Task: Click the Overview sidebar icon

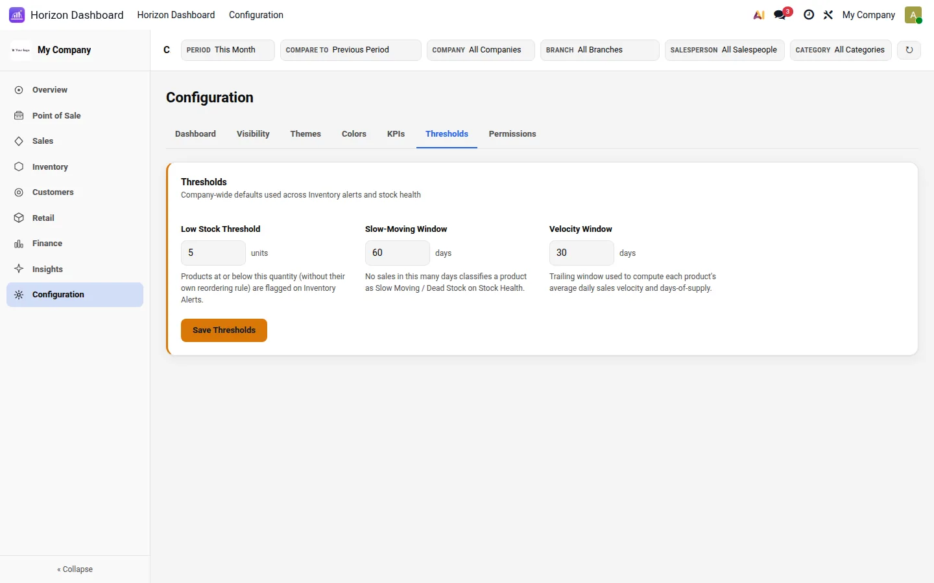Action: click(19, 90)
